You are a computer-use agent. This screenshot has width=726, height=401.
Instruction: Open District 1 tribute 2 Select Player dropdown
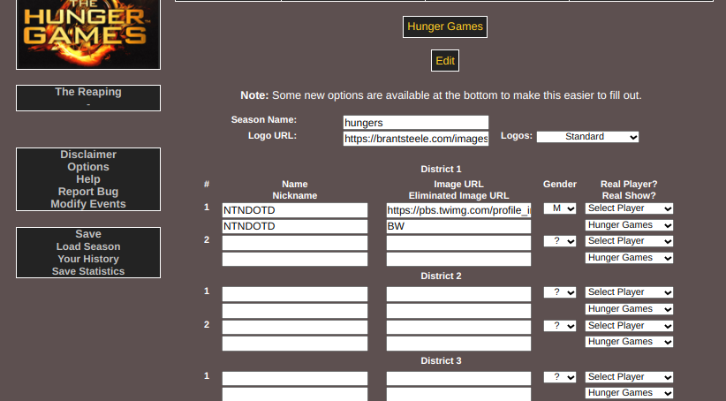point(629,241)
